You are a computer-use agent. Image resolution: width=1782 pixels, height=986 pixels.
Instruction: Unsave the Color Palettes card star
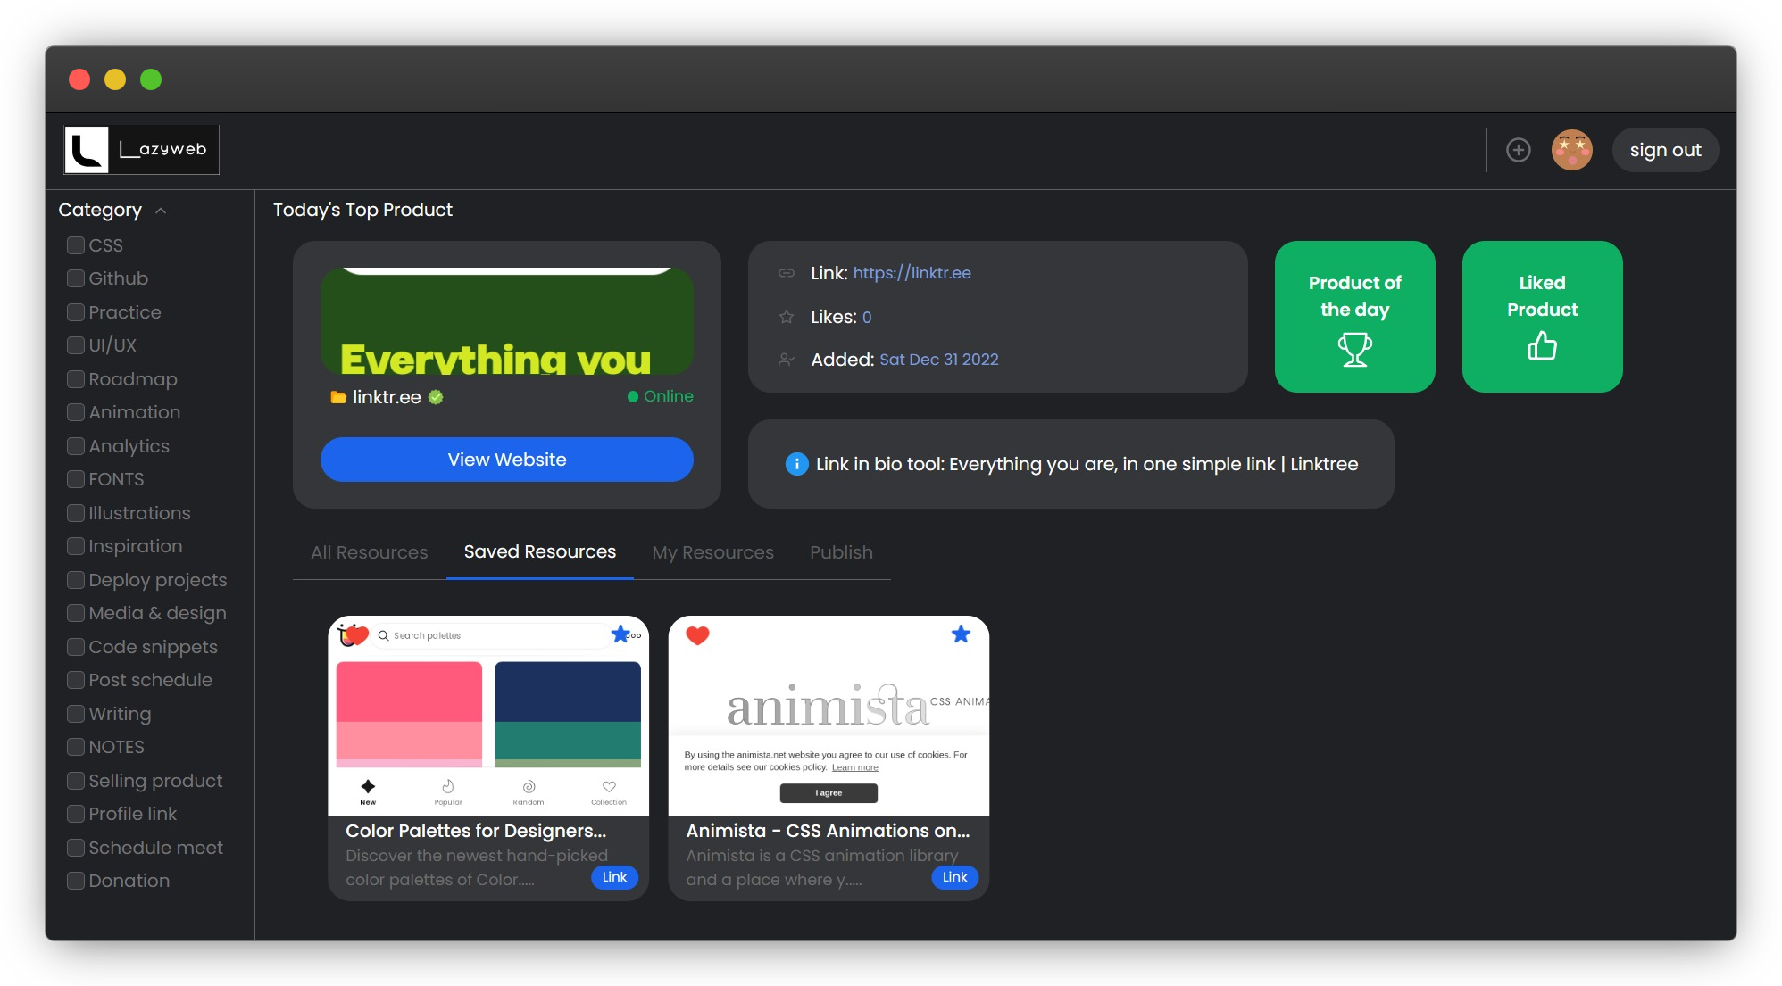620,634
